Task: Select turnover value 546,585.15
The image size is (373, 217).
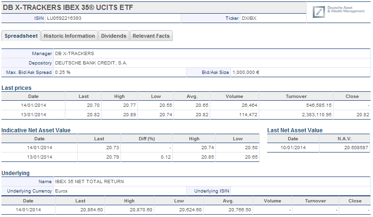Action: pos(319,105)
